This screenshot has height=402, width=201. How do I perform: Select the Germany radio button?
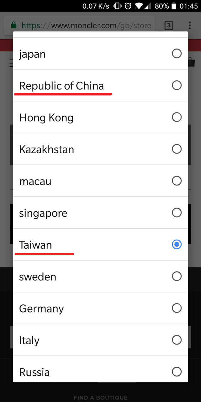tap(177, 308)
